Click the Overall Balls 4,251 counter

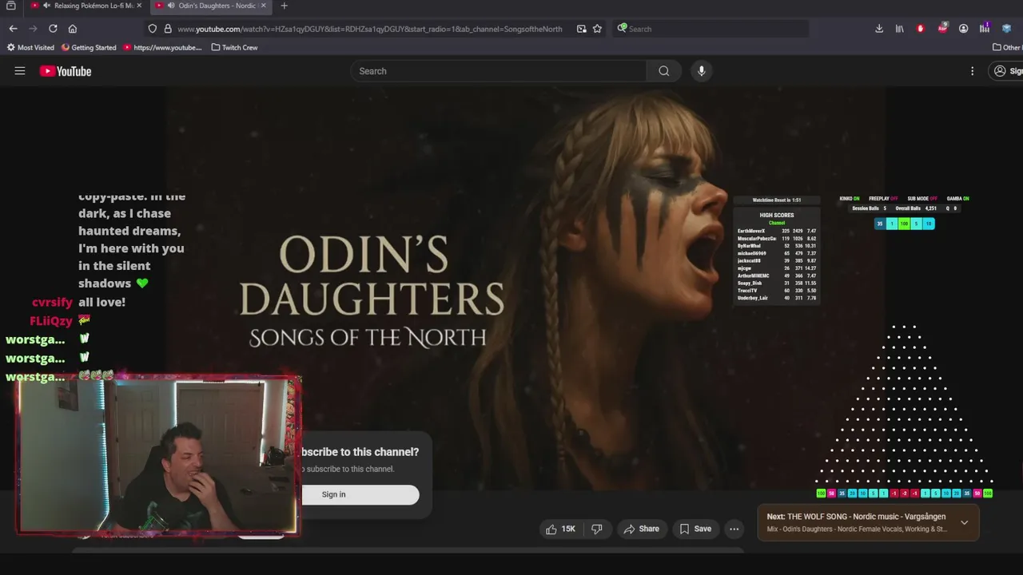pyautogui.click(x=916, y=208)
